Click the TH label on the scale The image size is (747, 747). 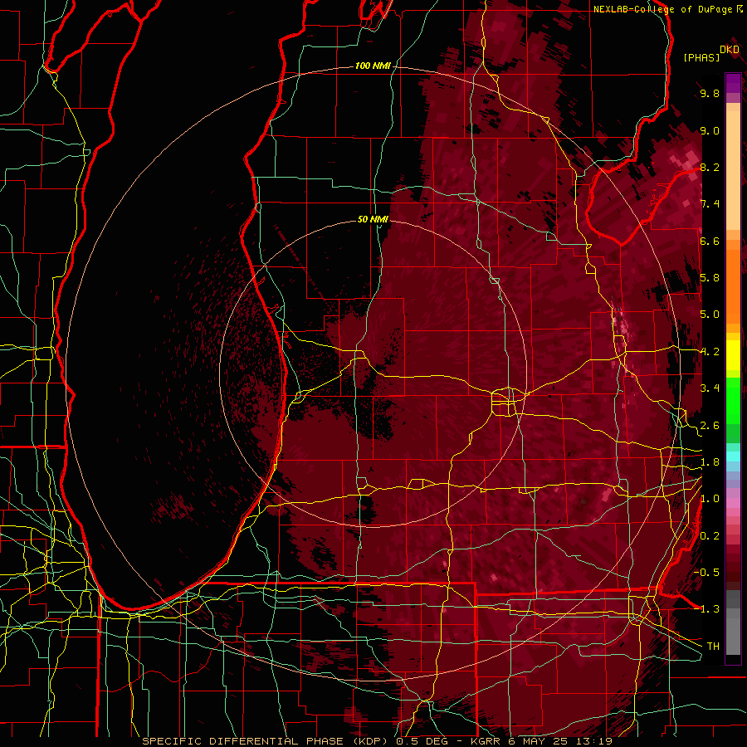coord(713,646)
